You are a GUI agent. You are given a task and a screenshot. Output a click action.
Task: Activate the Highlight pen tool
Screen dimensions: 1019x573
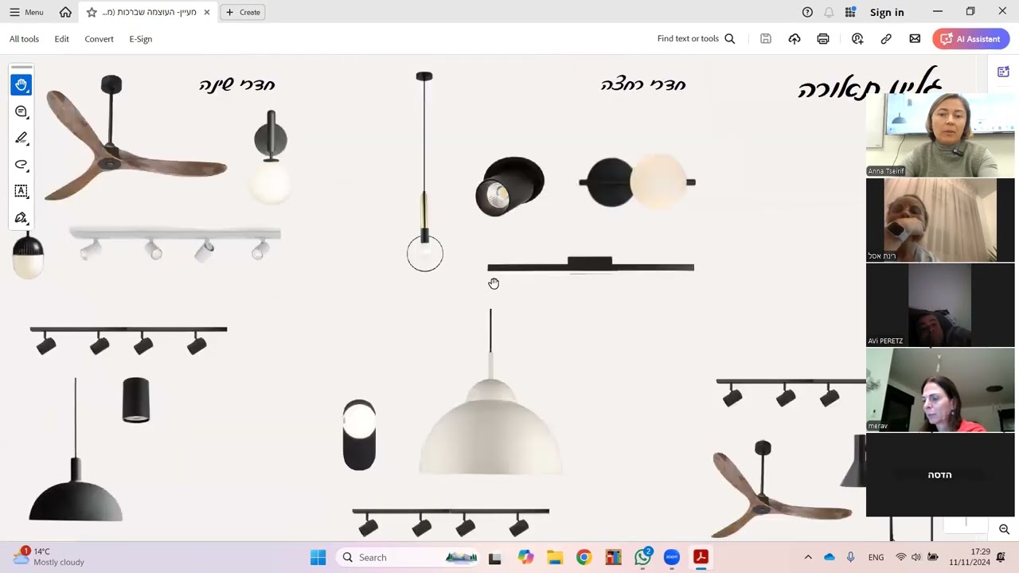coord(21,138)
